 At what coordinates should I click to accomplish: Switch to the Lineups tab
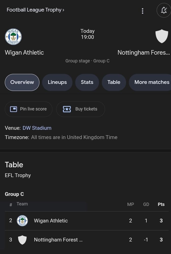point(57,82)
